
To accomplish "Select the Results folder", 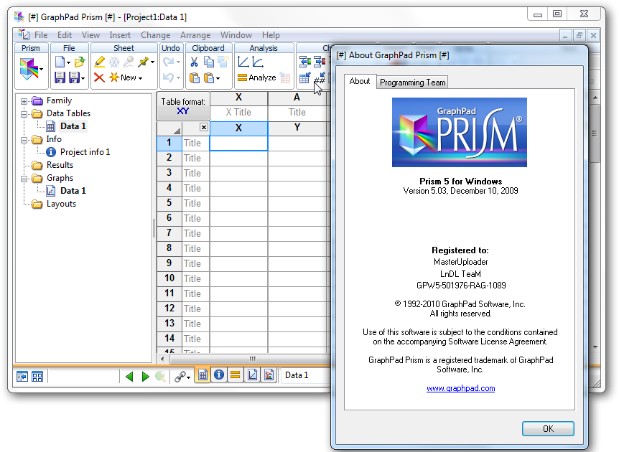I will [60, 165].
